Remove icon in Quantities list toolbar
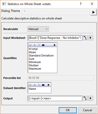 point(39,45)
